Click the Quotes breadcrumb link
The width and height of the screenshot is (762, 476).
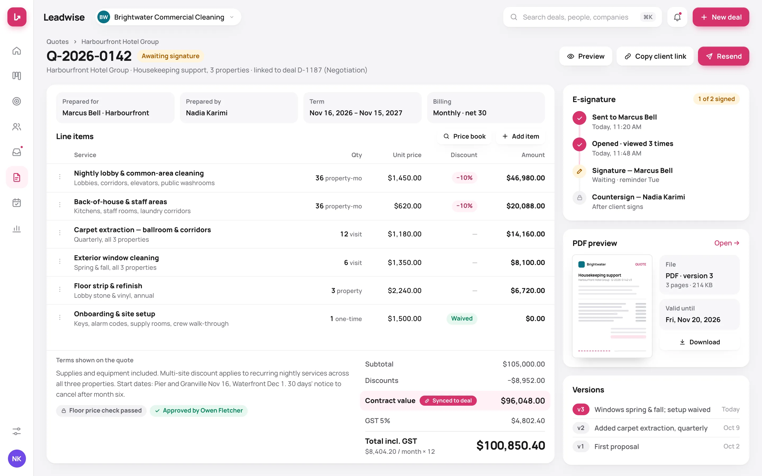[x=57, y=42]
